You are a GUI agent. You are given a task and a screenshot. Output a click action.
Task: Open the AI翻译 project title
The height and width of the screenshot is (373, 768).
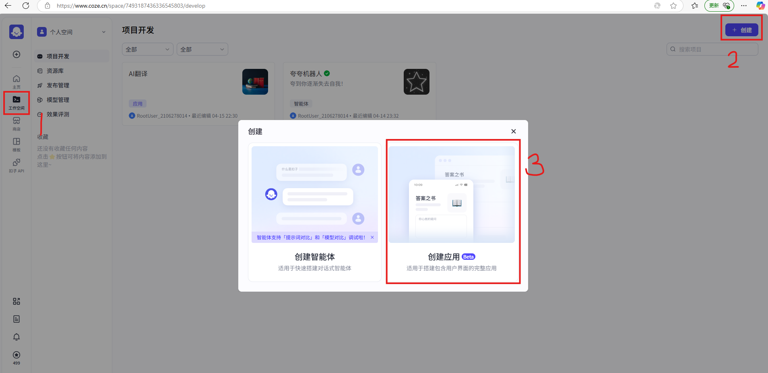138,74
